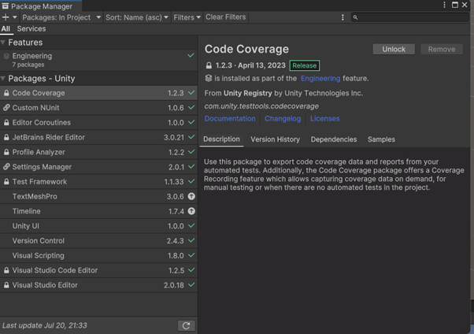Click the refresh package list icon
The image size is (474, 334).
[186, 325]
